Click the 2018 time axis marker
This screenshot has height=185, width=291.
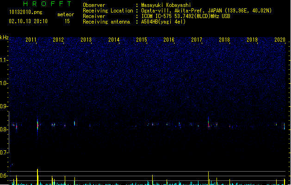click(224, 40)
